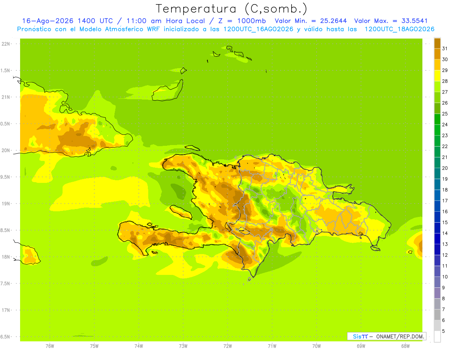The height and width of the screenshot is (351, 455).
Task: Click the white color bar segment below 5
Action: [437, 336]
